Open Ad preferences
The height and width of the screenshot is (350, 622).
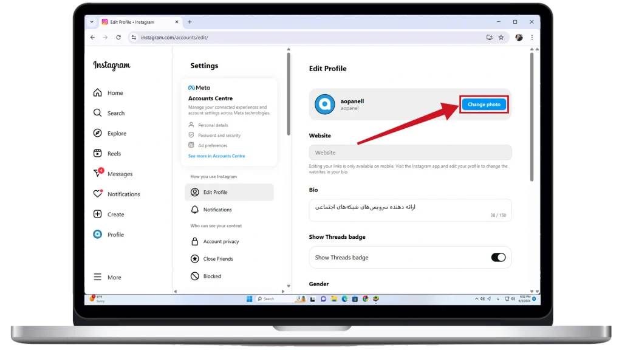pyautogui.click(x=208, y=145)
